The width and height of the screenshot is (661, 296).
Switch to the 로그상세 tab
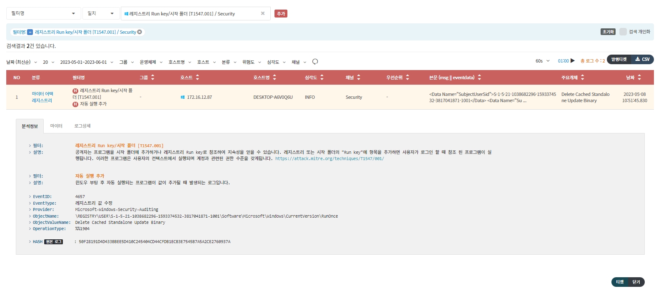pos(82,126)
